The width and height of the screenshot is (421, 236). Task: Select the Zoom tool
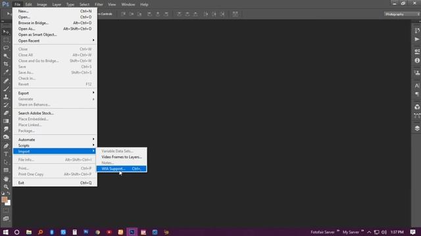click(x=6, y=187)
